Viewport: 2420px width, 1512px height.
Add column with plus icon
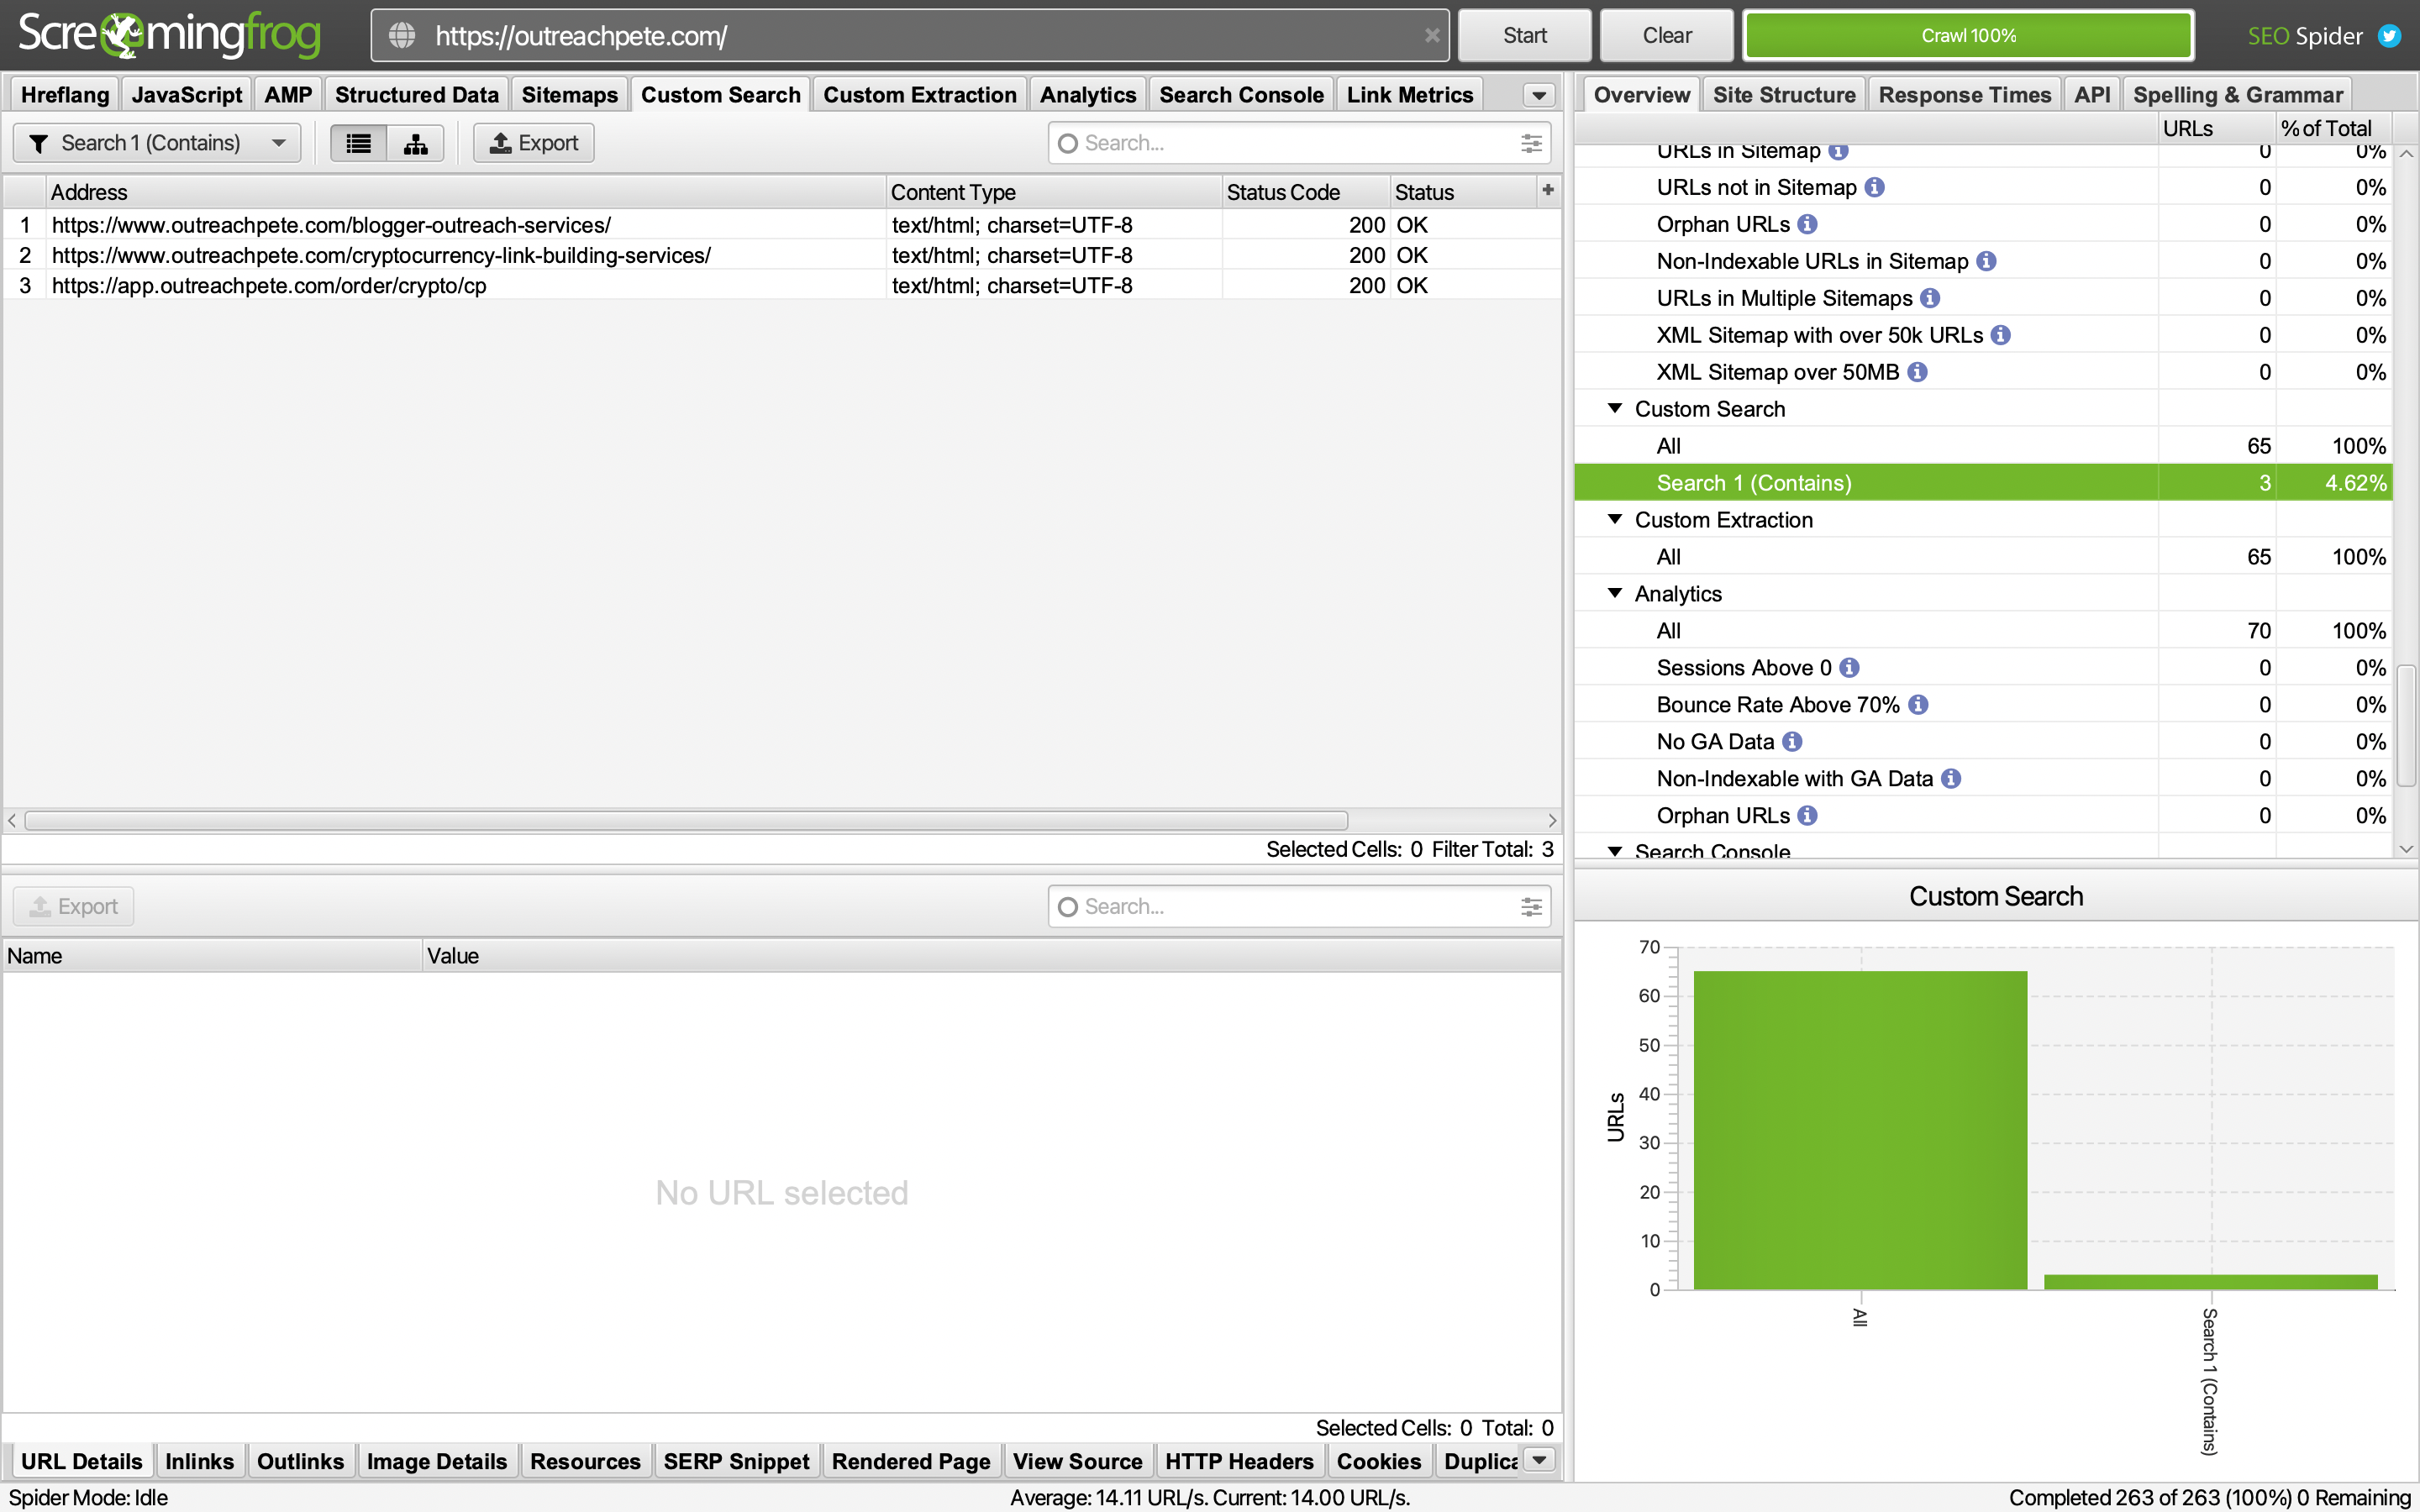1548,190
